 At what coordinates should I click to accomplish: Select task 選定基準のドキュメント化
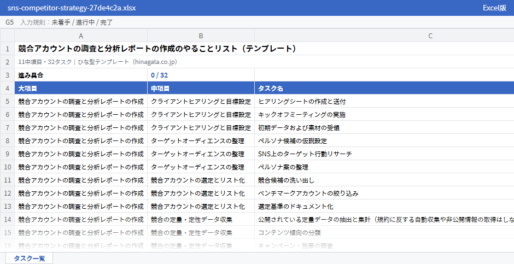pos(384,206)
